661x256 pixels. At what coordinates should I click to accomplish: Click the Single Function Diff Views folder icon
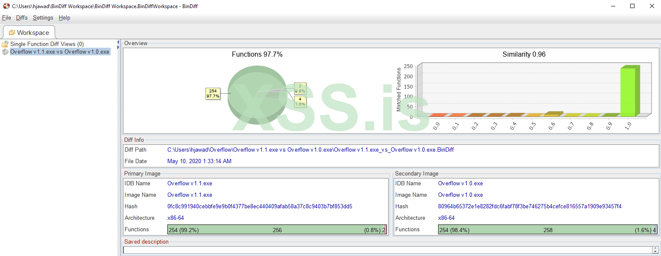click(5, 44)
